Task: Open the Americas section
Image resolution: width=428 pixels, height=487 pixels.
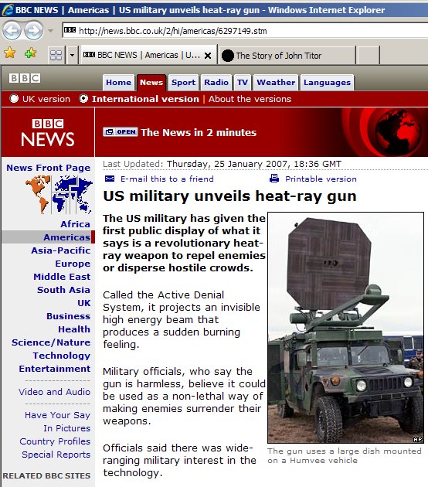Action: pyautogui.click(x=67, y=237)
